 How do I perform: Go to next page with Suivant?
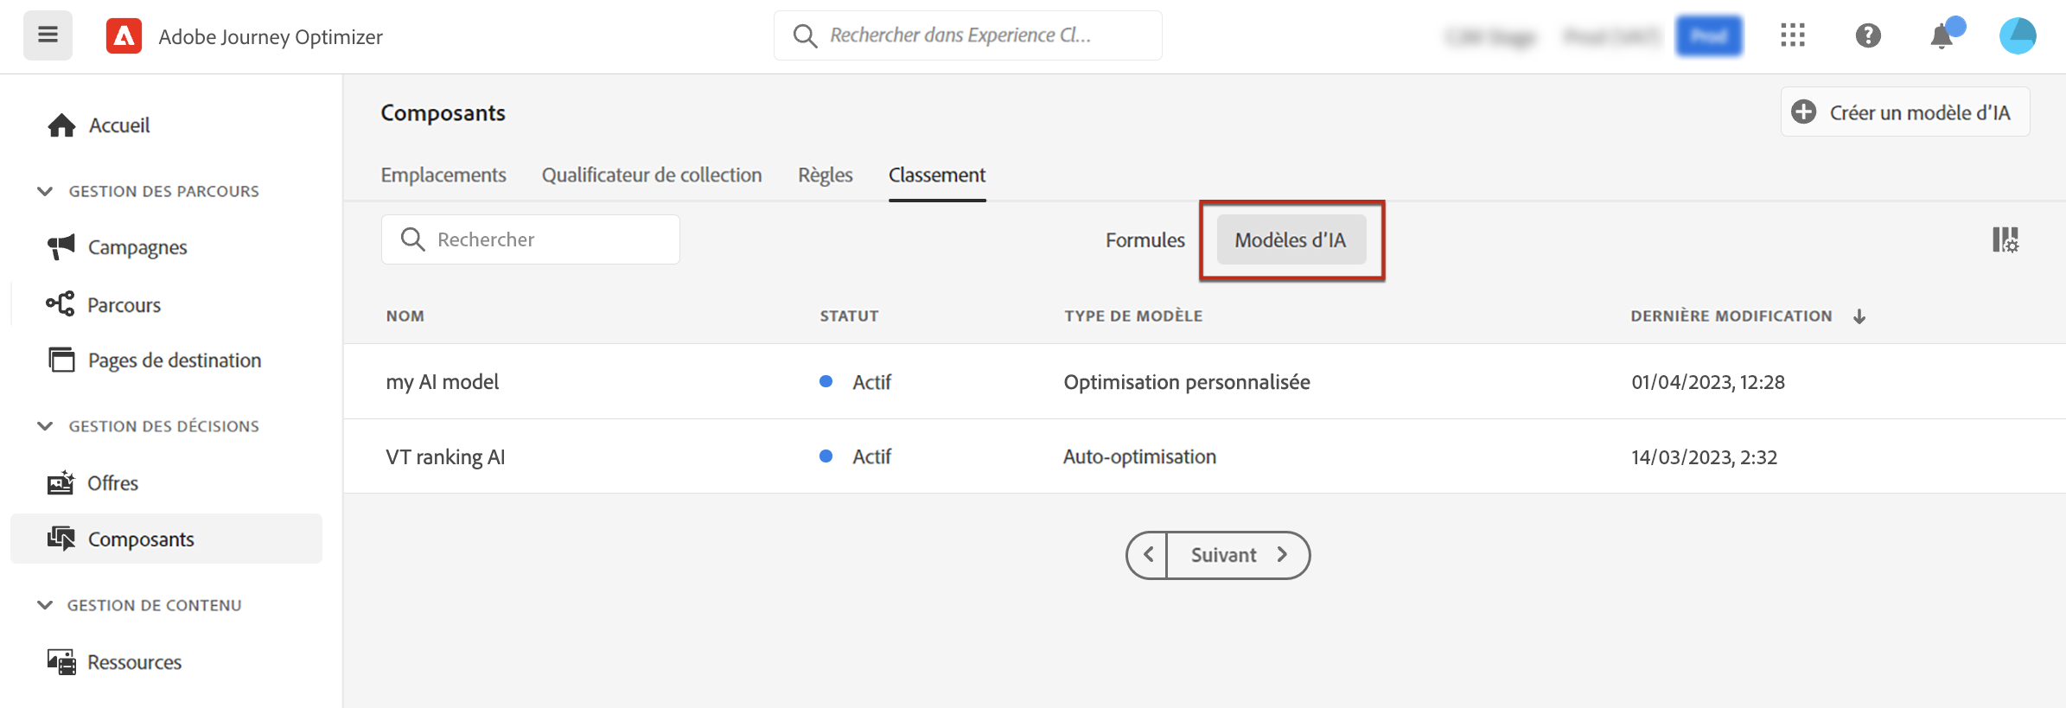[1238, 555]
